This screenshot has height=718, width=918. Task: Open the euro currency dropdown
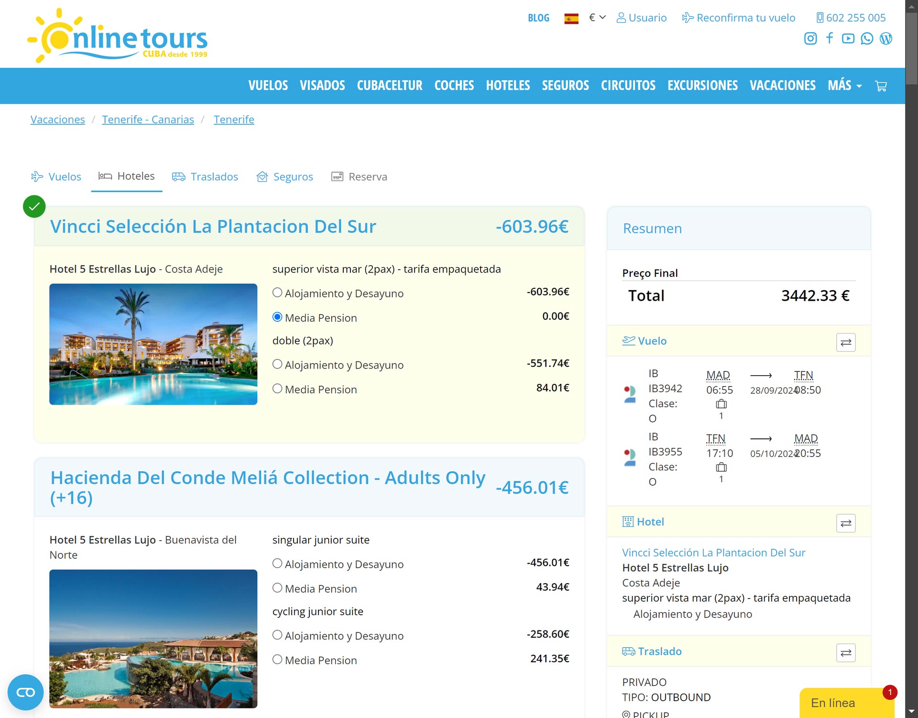pos(597,17)
